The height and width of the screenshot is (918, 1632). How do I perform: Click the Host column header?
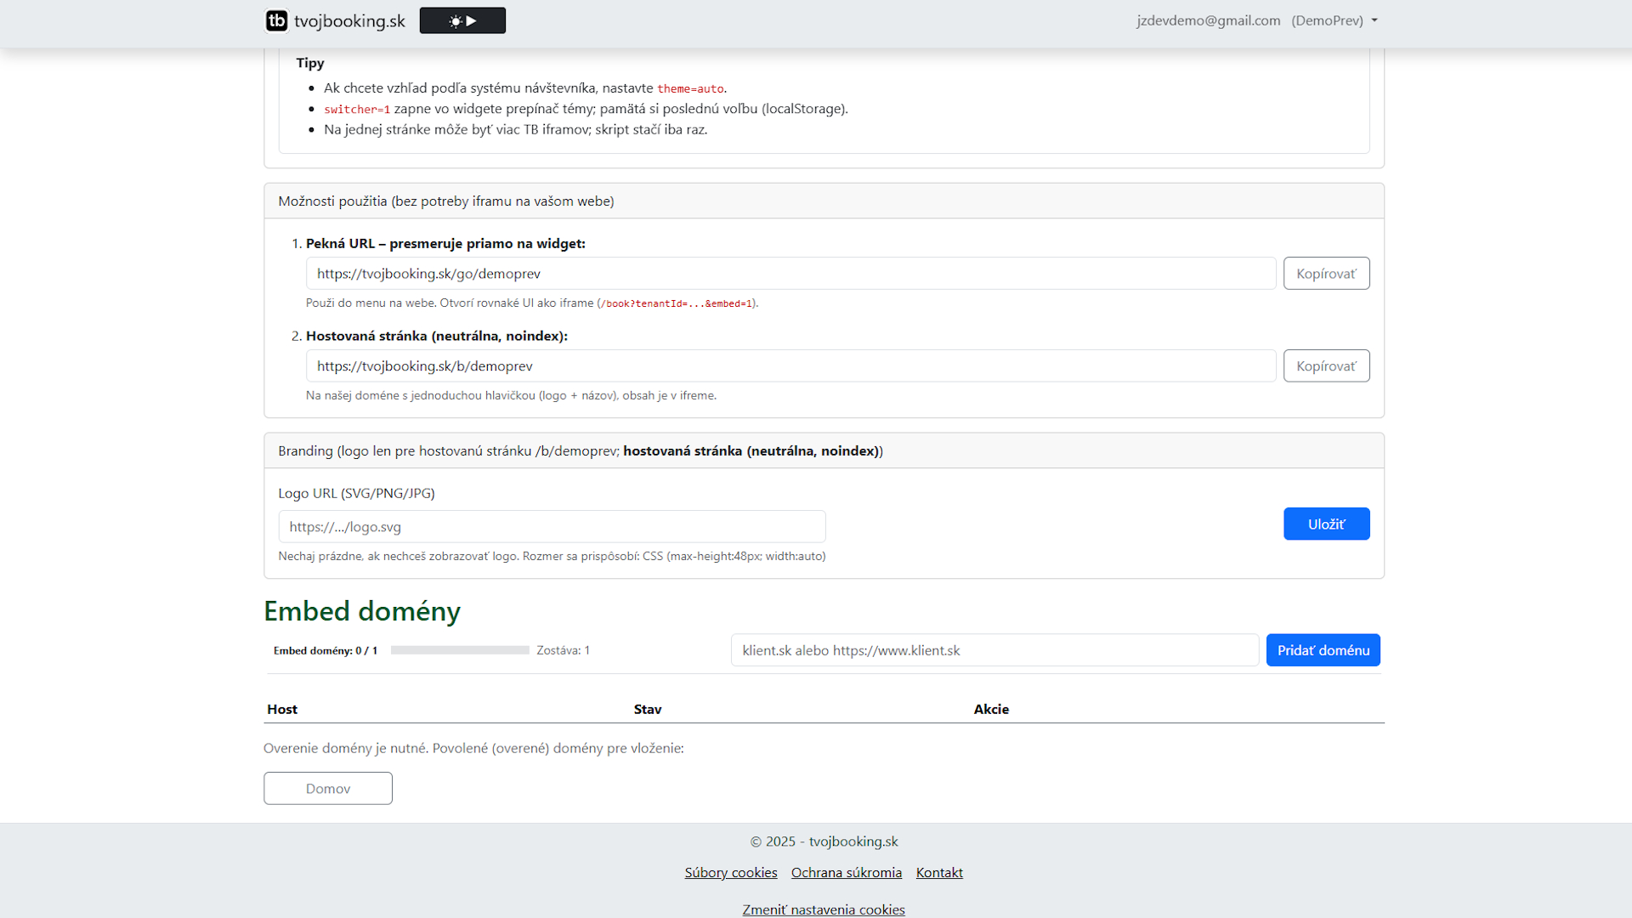[x=282, y=709]
